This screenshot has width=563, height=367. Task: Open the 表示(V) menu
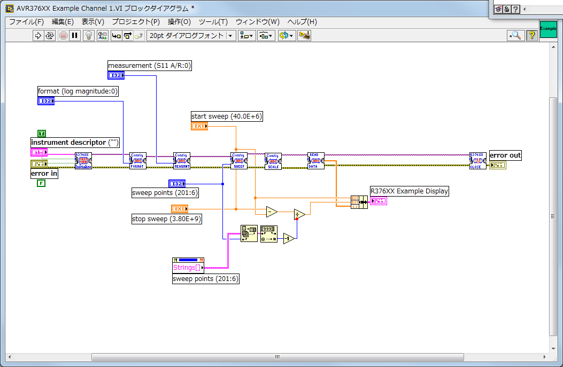pos(92,22)
